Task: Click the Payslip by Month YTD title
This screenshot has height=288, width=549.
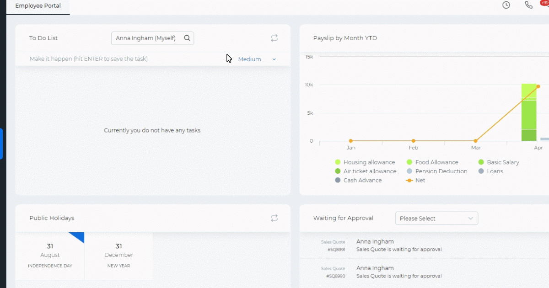Action: coord(345,38)
